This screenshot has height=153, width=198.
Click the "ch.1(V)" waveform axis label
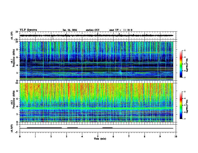coord(12,35)
